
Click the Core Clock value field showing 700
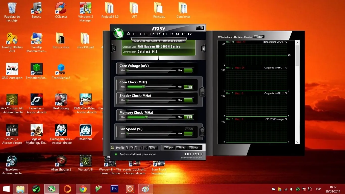[x=188, y=87]
